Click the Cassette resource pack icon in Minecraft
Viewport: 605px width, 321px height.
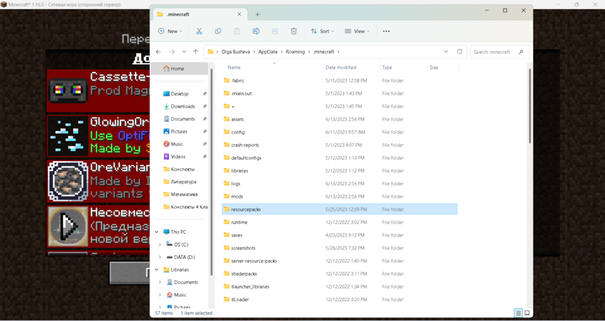point(68,90)
